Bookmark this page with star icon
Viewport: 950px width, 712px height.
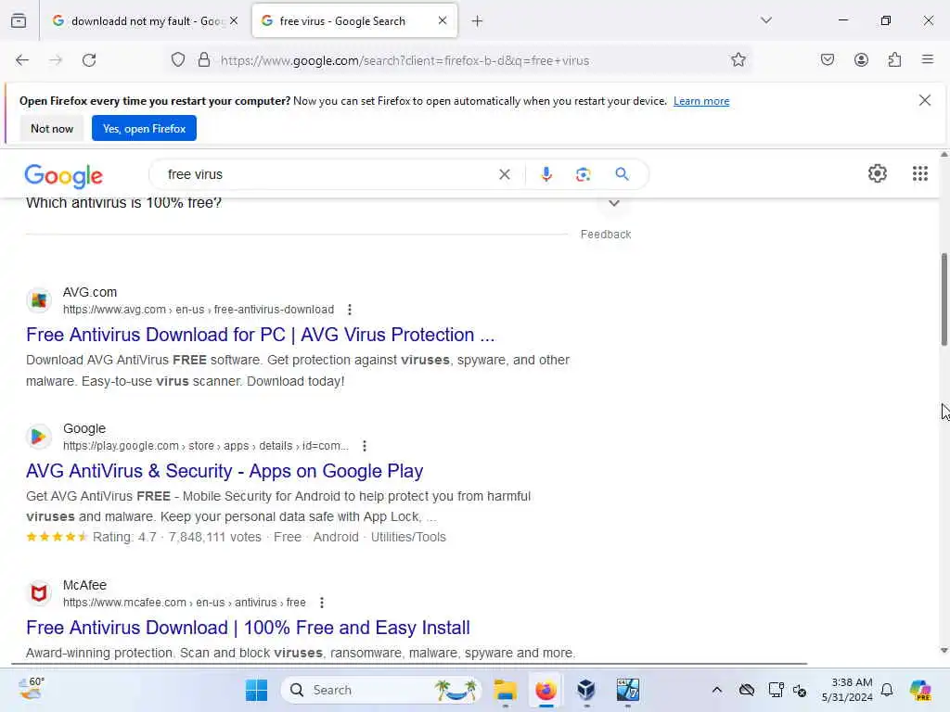738,60
